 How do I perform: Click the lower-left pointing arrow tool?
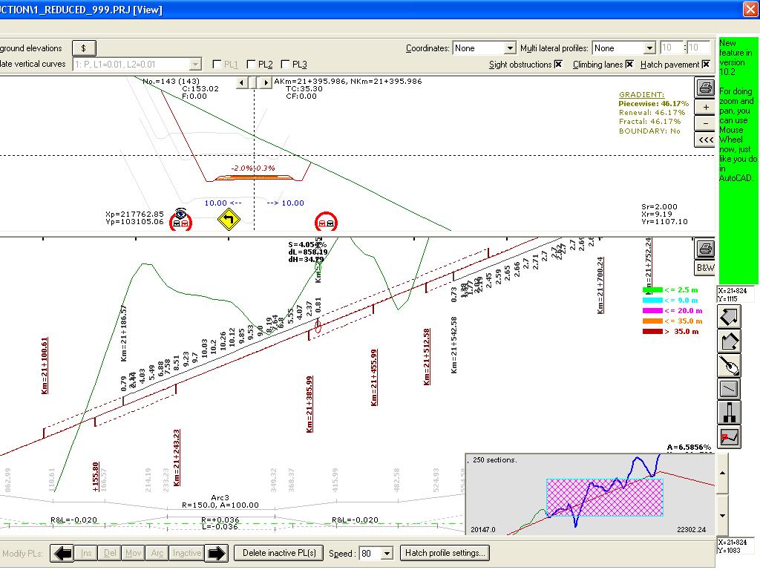[x=729, y=341]
